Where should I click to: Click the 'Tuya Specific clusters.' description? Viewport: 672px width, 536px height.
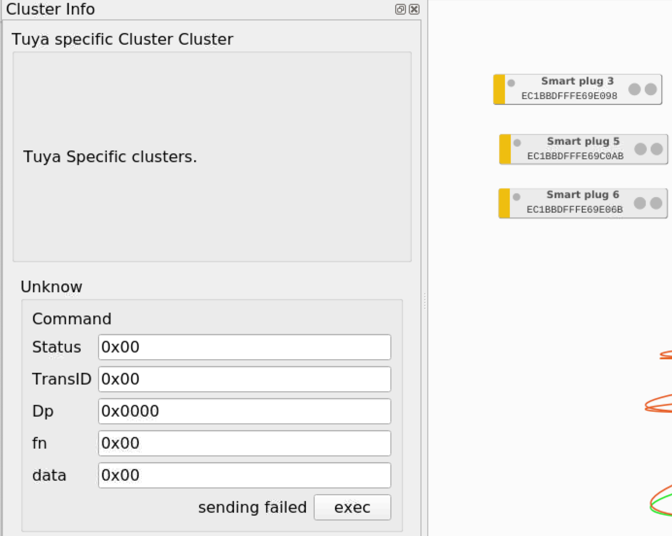(x=110, y=157)
